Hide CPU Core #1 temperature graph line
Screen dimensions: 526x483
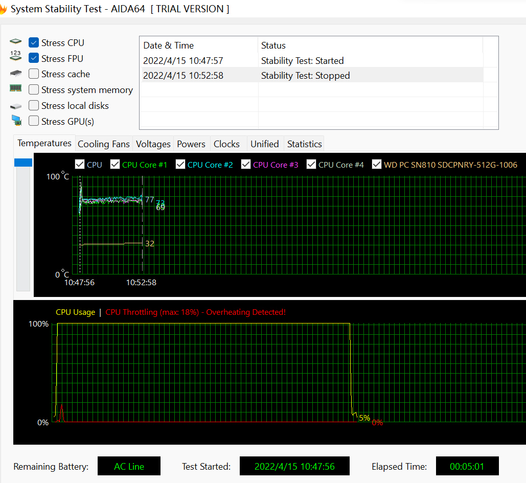pos(115,165)
